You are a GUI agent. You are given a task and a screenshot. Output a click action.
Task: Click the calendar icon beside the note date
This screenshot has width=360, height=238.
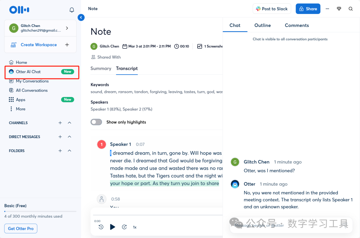tap(125, 46)
